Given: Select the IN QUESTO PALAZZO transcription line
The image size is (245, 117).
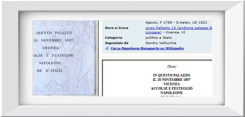Looking at the screenshot, I should 171,75.
